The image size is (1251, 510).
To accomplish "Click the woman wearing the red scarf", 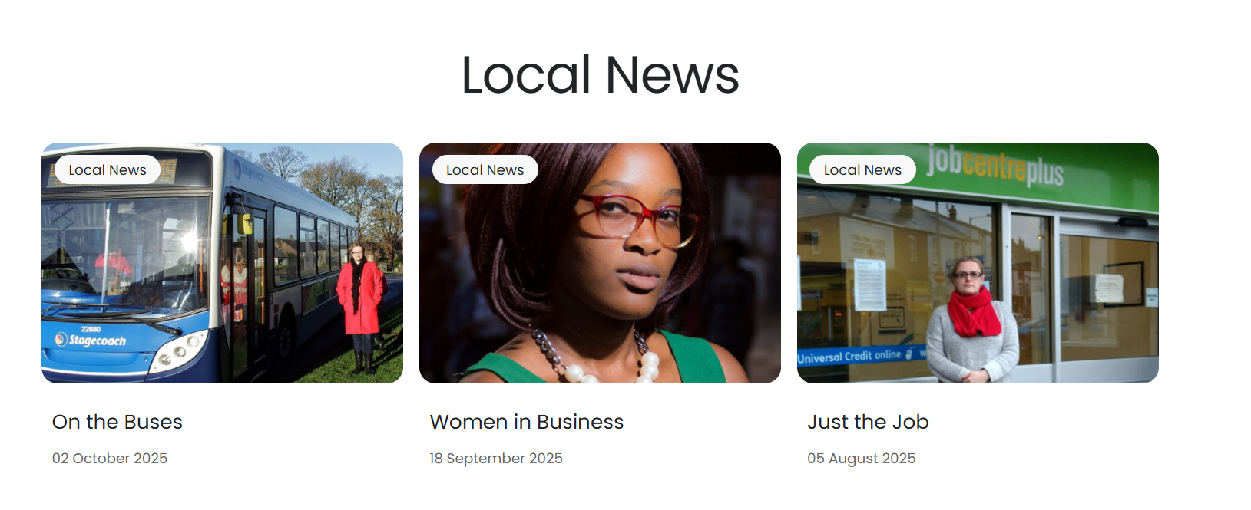I will pos(971,321).
